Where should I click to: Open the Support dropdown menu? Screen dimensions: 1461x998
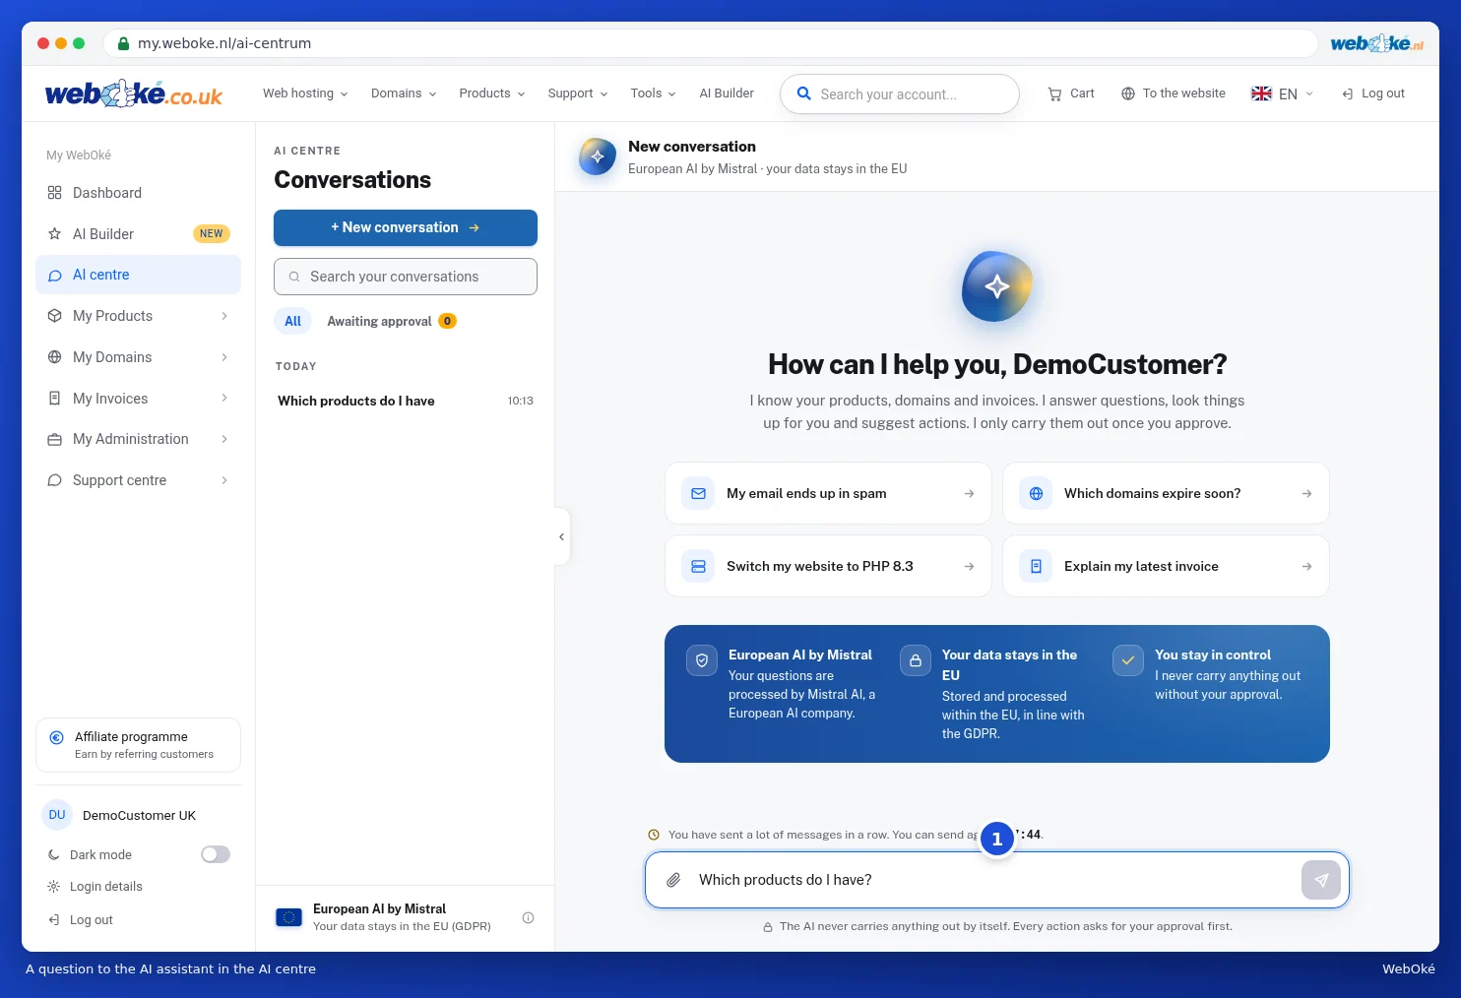pos(578,94)
